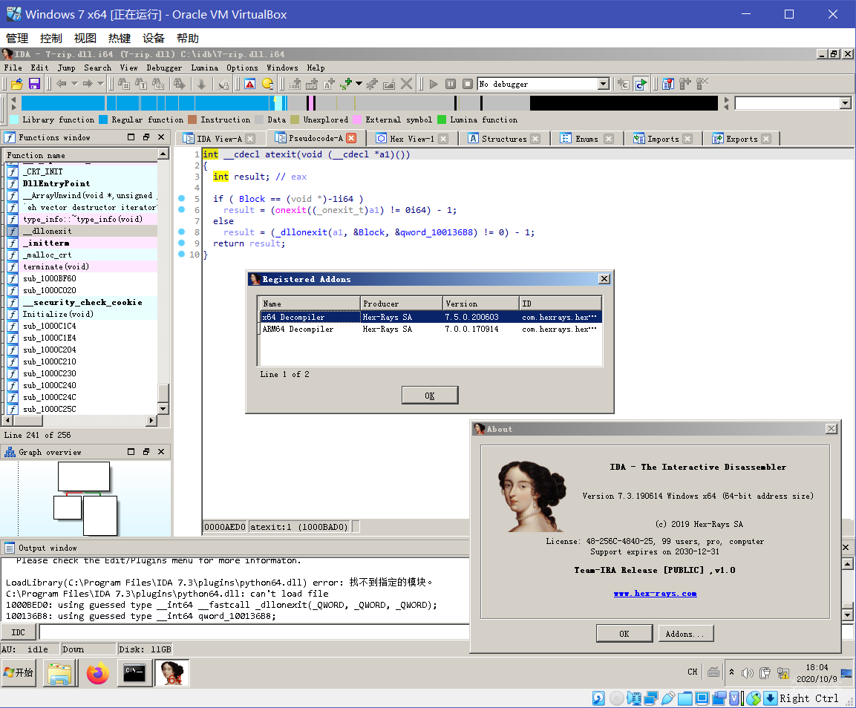856x708 pixels.
Task: Click the red warning triangle toolbar icon
Action: pos(250,84)
